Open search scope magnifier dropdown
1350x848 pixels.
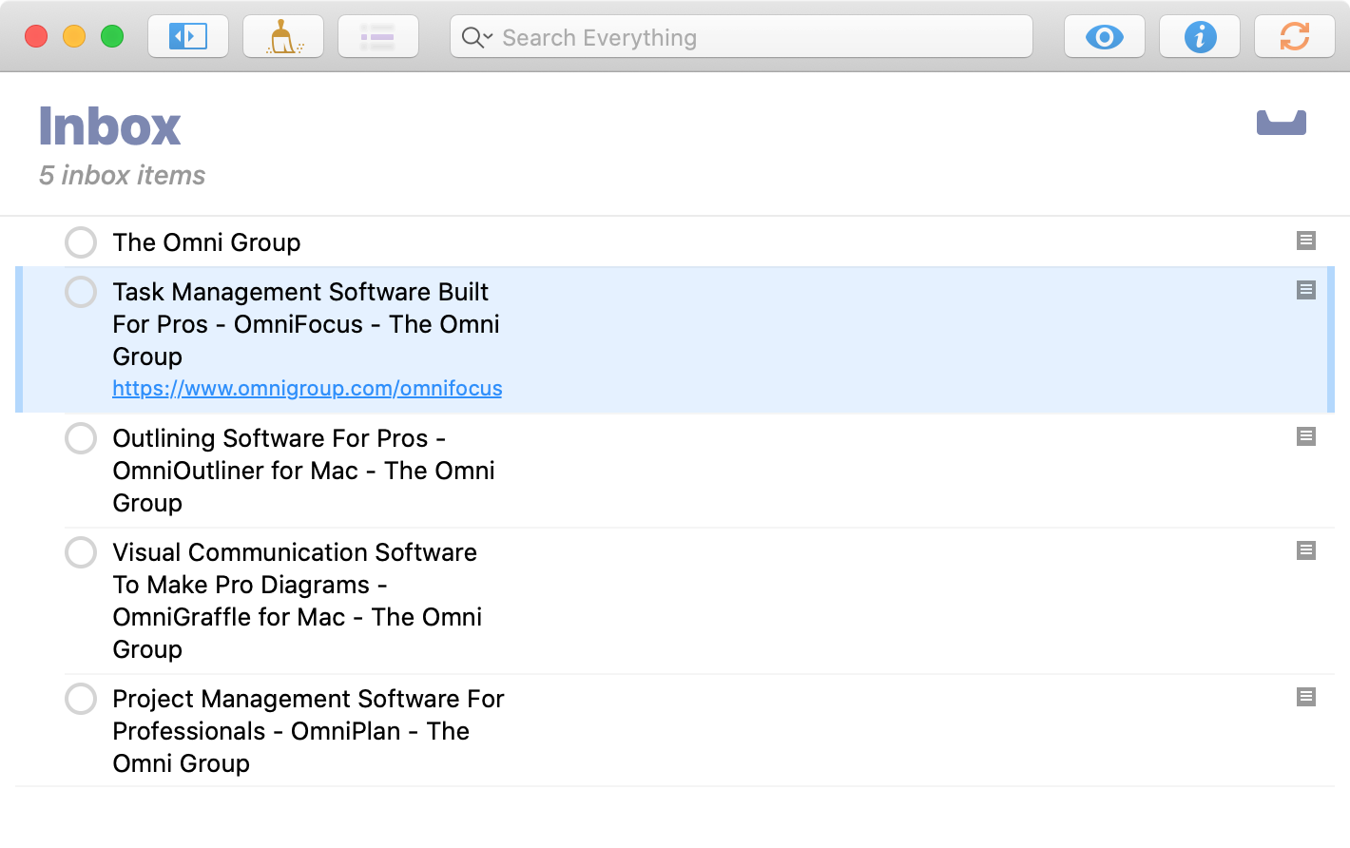pyautogui.click(x=476, y=38)
